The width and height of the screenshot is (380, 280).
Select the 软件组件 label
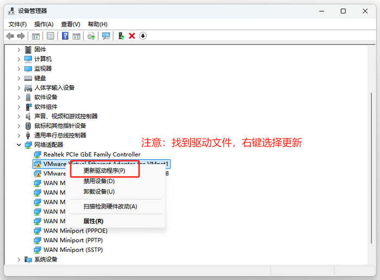pyautogui.click(x=46, y=107)
